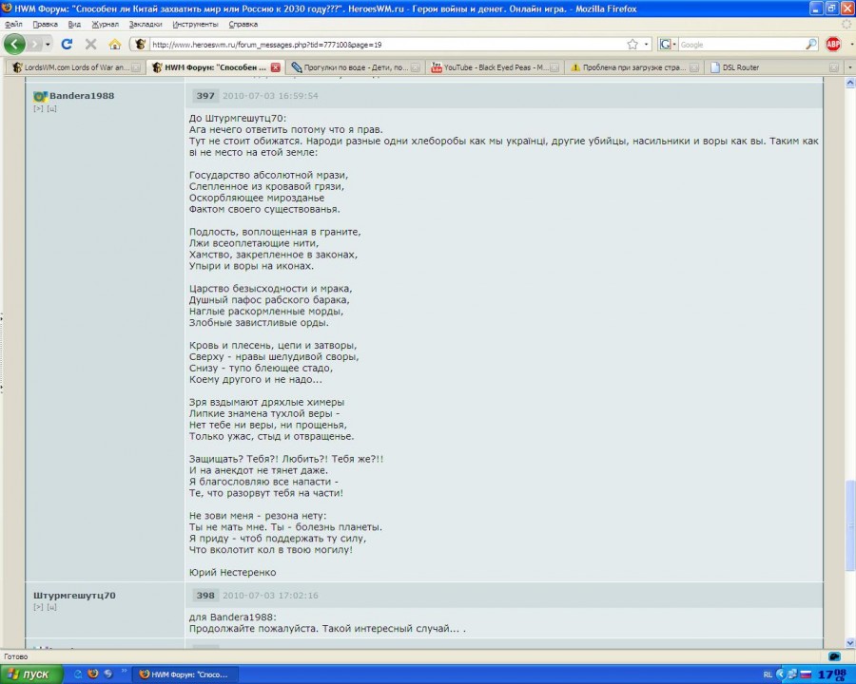Click the [>] link under Bandera1988
Viewport: 856px width, 684px height.
38,108
